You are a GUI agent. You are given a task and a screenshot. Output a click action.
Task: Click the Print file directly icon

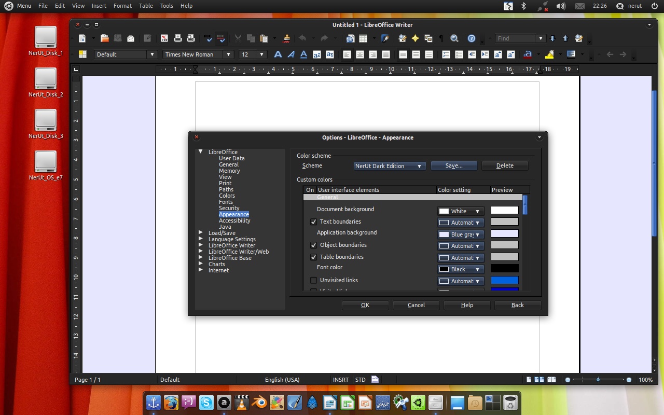(x=178, y=38)
